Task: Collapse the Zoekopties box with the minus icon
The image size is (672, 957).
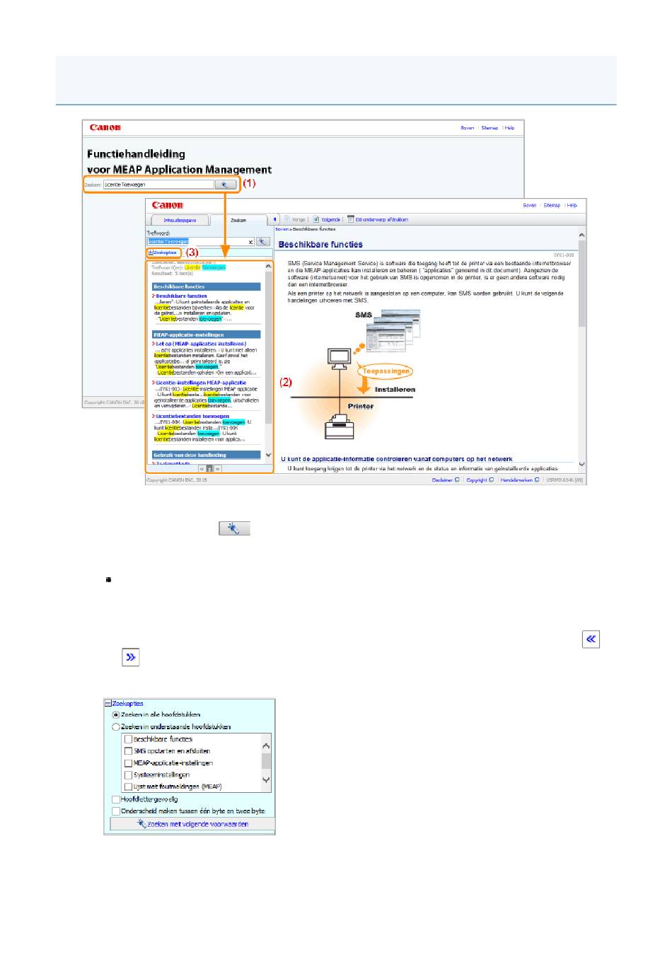Action: 108,704
